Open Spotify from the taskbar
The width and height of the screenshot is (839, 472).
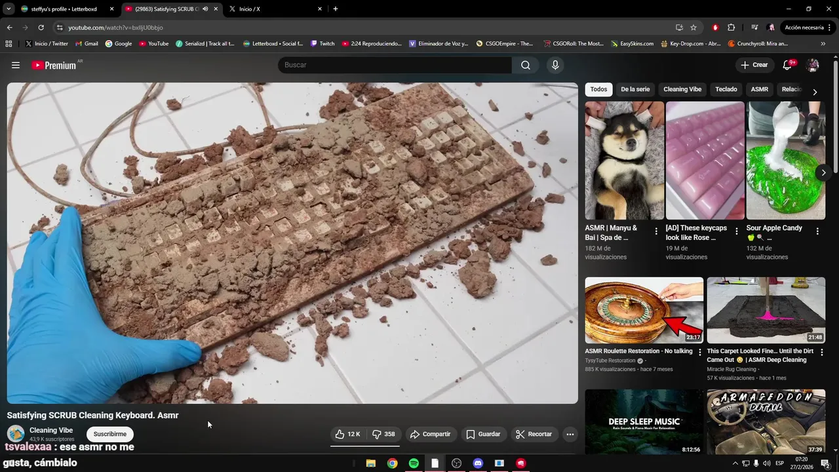click(x=414, y=463)
